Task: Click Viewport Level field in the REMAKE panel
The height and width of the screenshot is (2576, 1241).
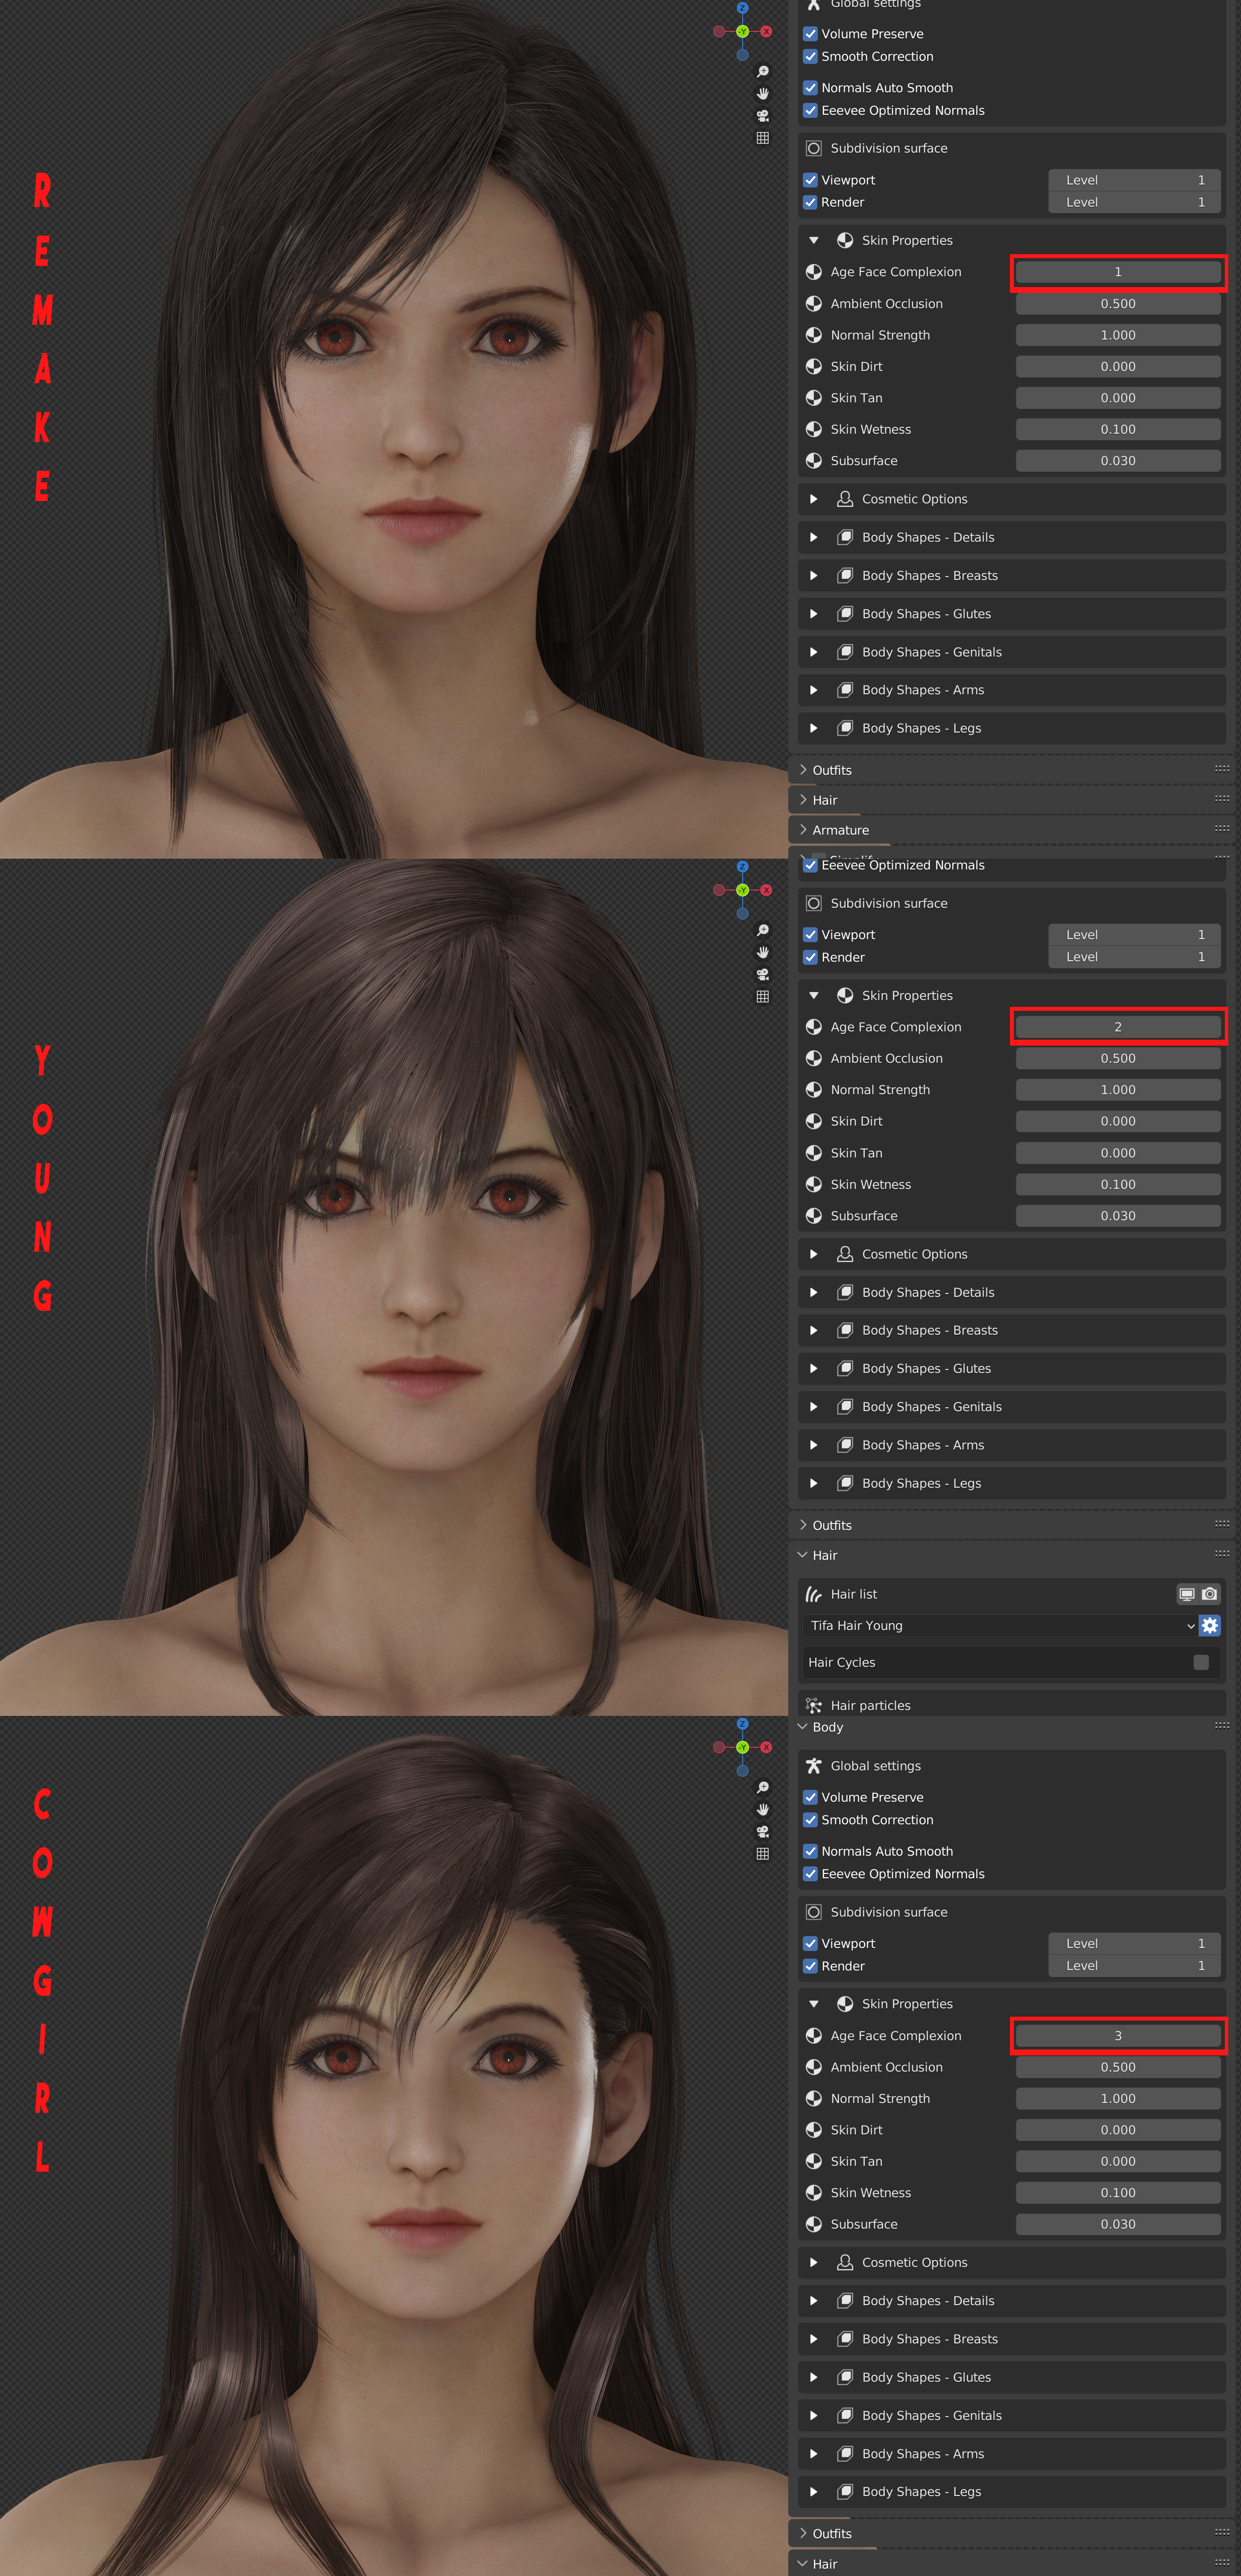Action: click(1134, 180)
